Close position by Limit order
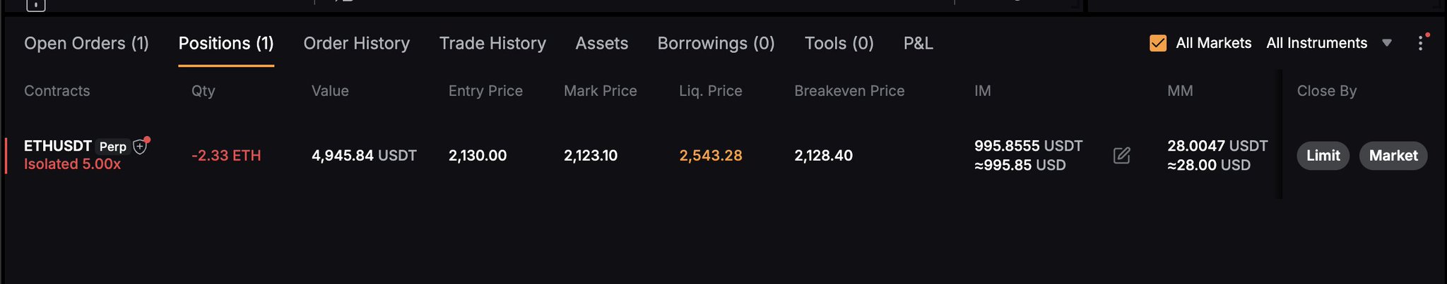The width and height of the screenshot is (1447, 284). click(x=1323, y=156)
